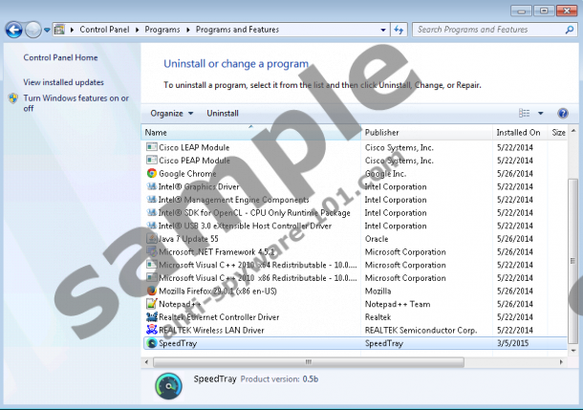Click the horizontal scrollbar under the list
583x410 pixels.
pyautogui.click(x=306, y=362)
